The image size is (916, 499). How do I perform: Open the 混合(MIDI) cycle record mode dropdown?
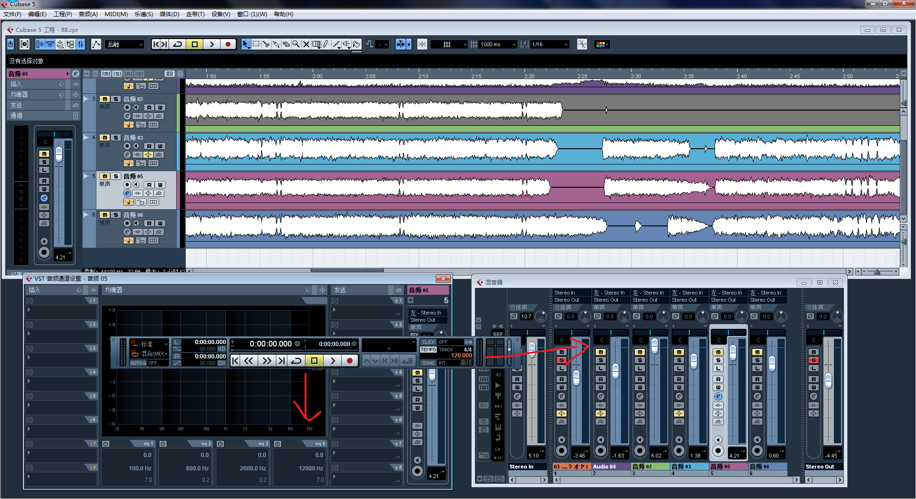[149, 354]
